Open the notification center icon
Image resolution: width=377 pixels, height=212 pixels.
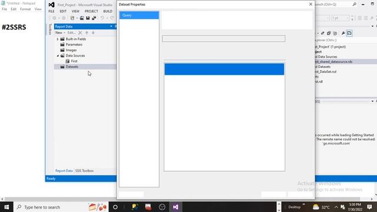click(x=369, y=207)
